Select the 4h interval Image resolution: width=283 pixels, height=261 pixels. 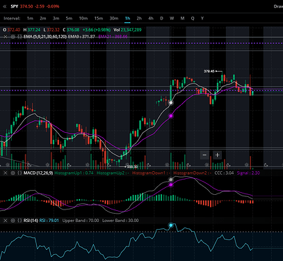tap(151, 18)
